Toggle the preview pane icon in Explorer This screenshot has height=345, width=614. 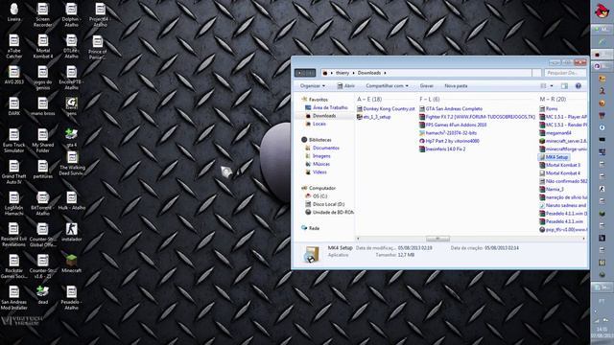[x=564, y=85]
